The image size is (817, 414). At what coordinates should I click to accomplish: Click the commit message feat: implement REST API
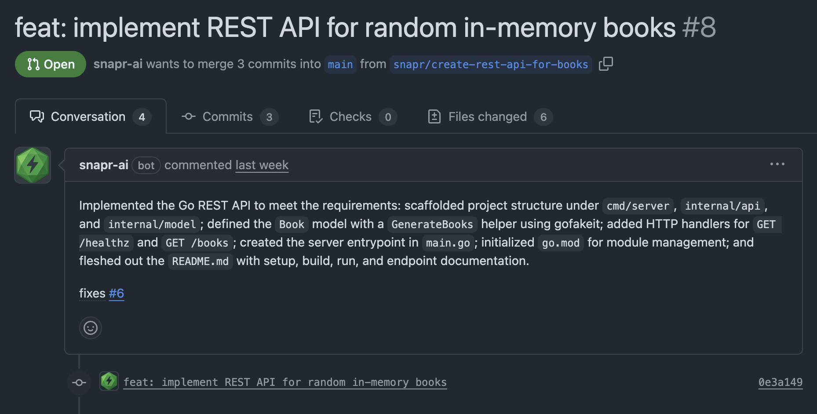tap(285, 382)
